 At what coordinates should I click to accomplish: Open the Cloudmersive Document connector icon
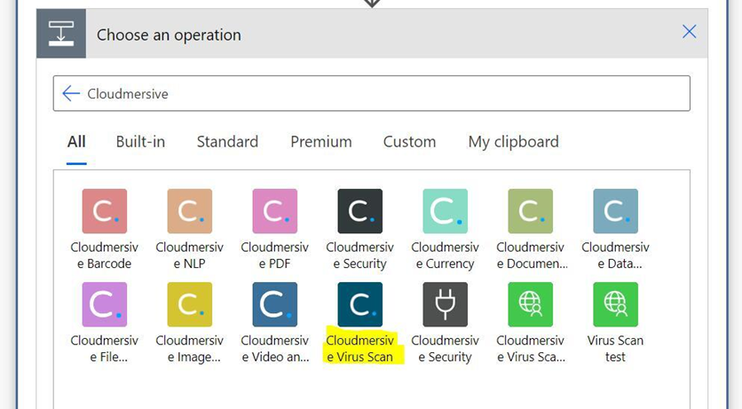[x=530, y=211]
